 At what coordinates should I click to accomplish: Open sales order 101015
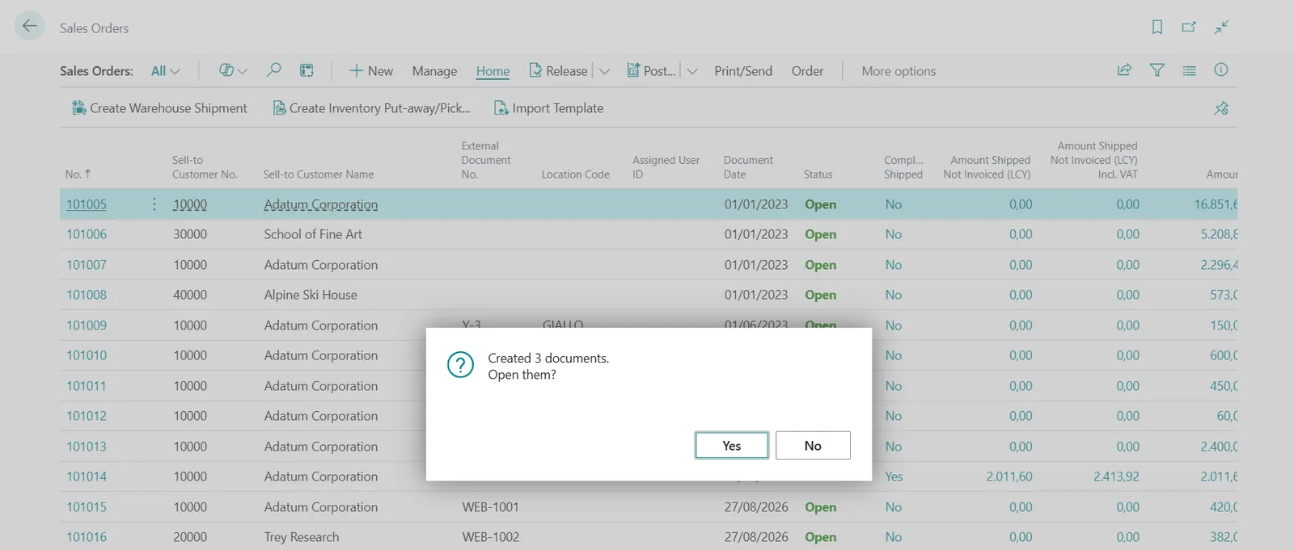[87, 507]
